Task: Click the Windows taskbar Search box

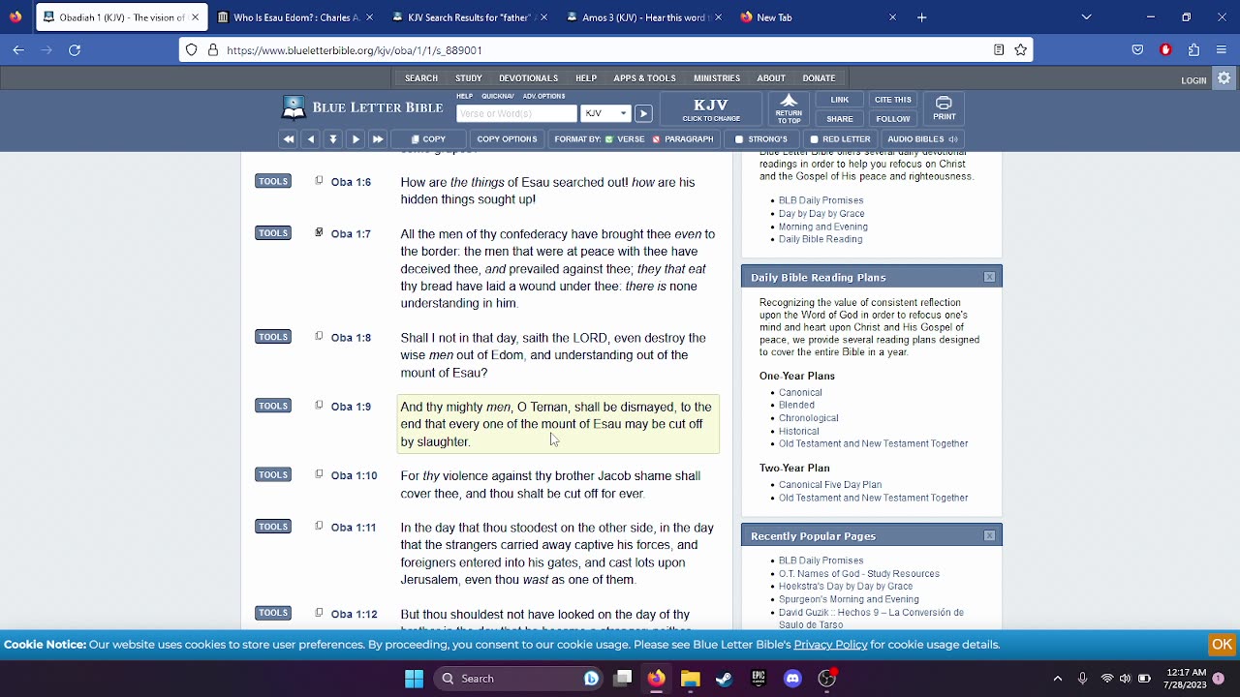Action: 518,679
